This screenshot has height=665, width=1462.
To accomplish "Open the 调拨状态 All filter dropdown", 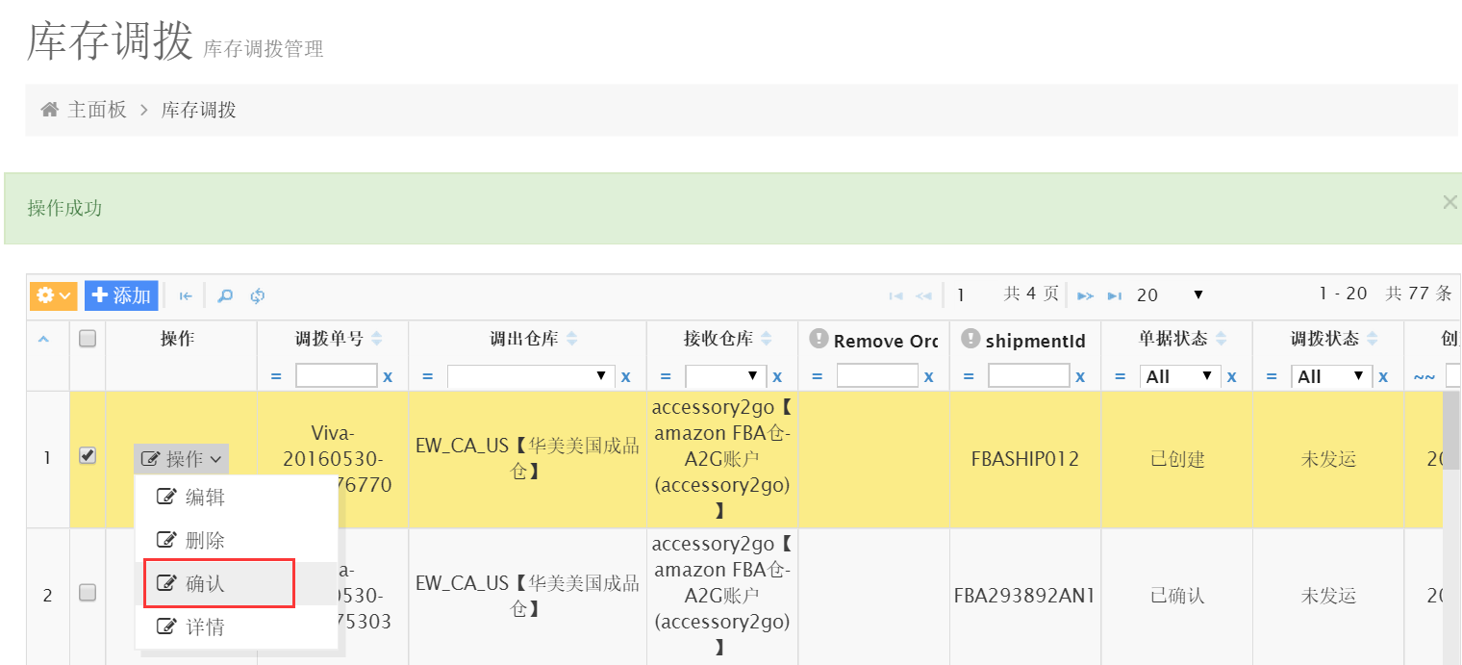I will pyautogui.click(x=1331, y=376).
